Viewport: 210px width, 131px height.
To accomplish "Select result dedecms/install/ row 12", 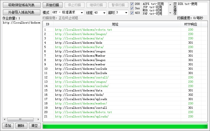I will 125,77.
